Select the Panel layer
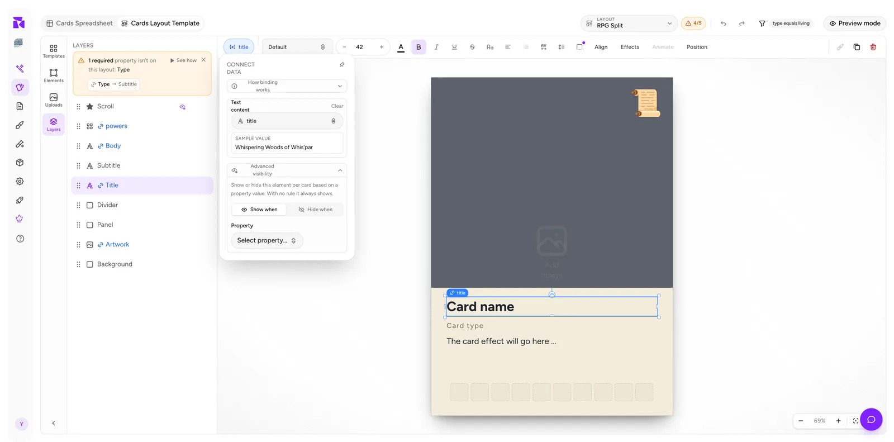 click(142, 225)
